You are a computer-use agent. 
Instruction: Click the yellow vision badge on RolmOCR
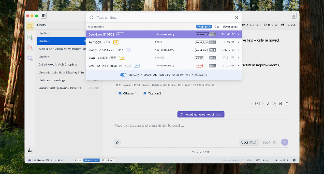tap(116, 42)
